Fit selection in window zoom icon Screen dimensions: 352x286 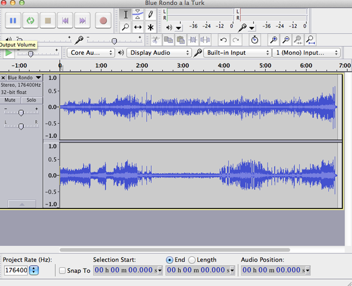tap(298, 40)
